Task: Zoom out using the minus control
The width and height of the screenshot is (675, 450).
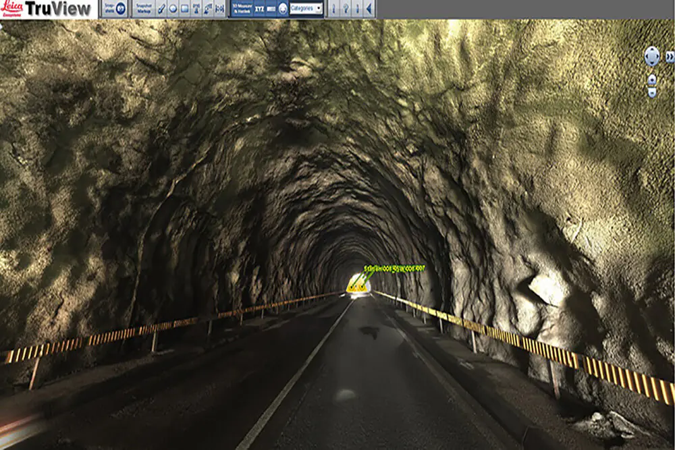Action: click(652, 92)
